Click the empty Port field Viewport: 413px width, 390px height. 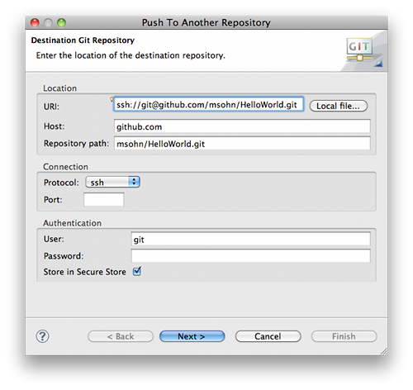[x=104, y=199]
